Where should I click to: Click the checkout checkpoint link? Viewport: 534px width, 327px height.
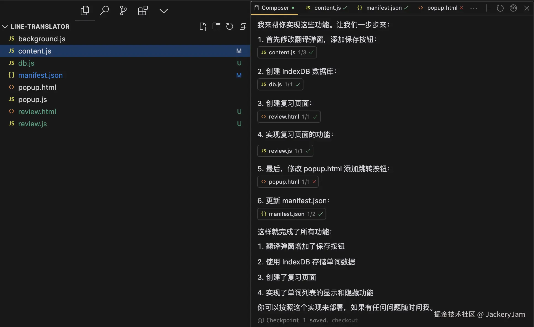pyautogui.click(x=345, y=320)
